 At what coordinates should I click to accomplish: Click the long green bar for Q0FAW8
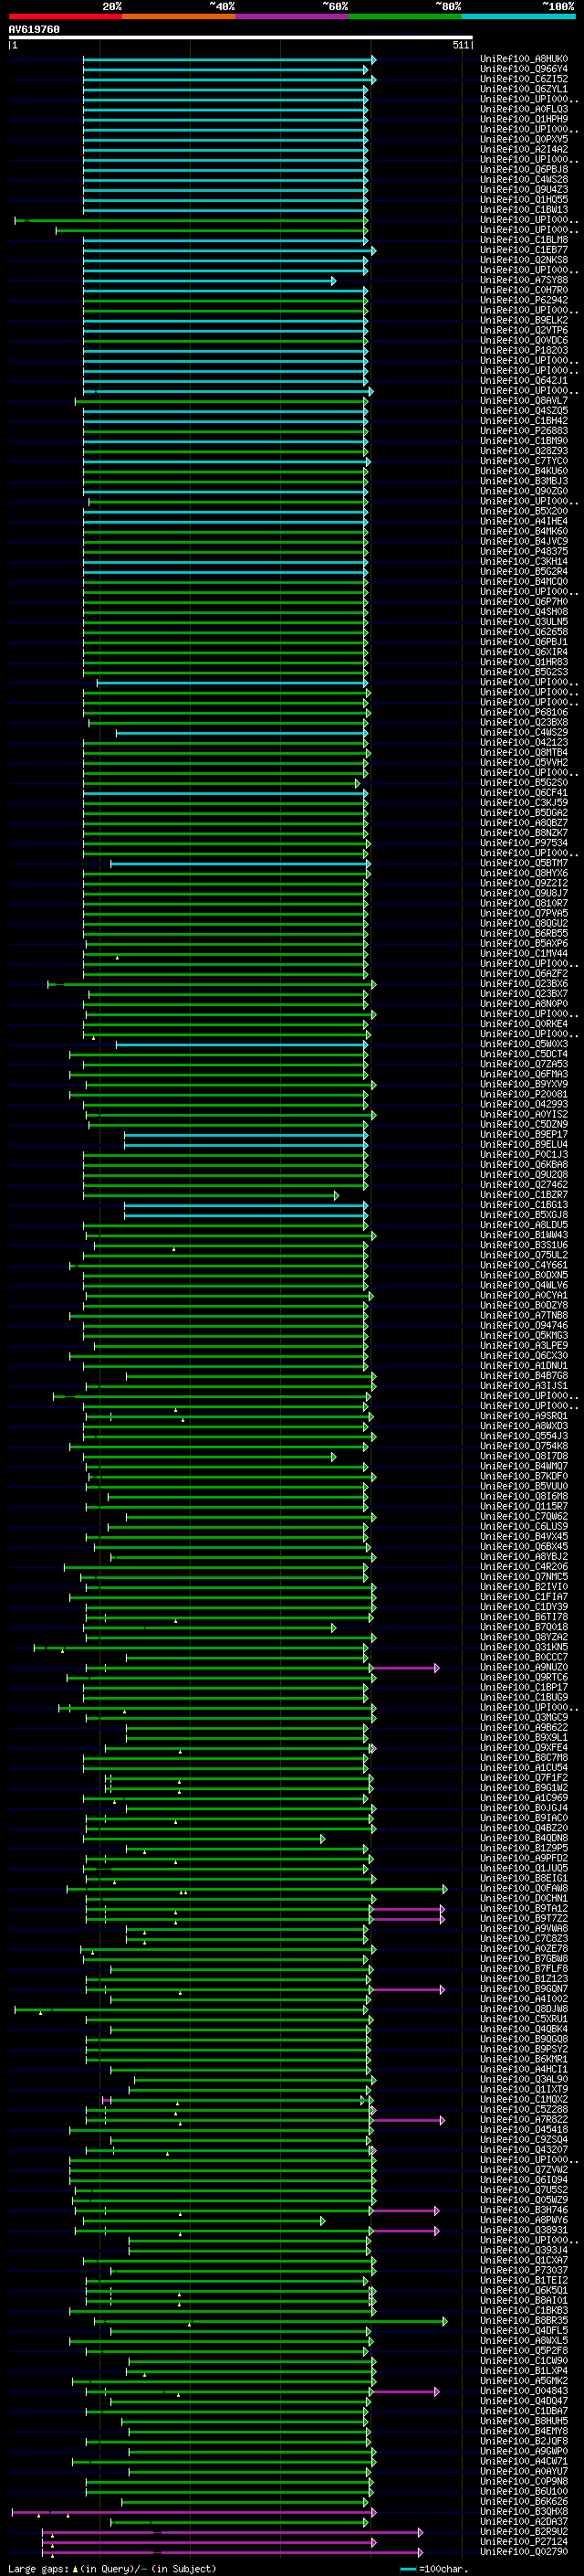tap(257, 1889)
